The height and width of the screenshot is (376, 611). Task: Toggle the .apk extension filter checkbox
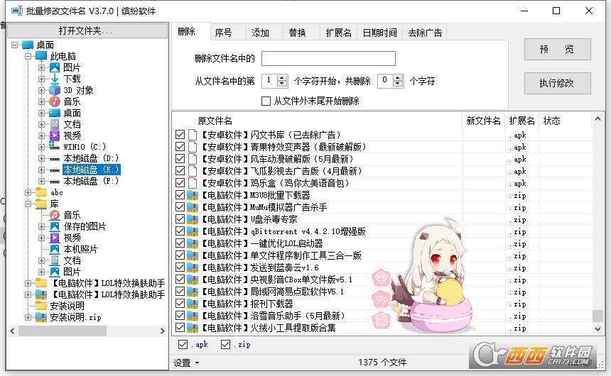pyautogui.click(x=183, y=345)
